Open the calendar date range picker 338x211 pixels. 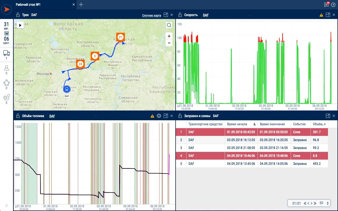[7, 33]
